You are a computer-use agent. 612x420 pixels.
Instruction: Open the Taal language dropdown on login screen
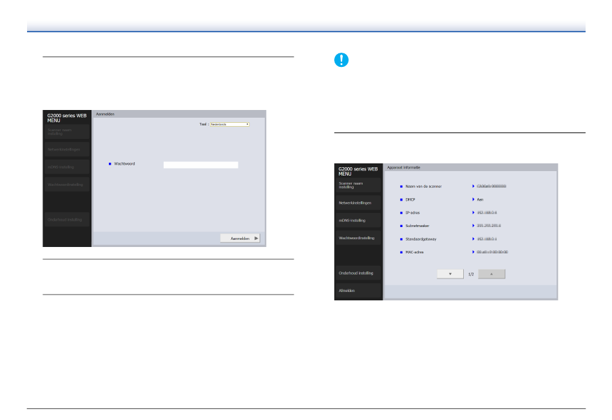pyautogui.click(x=229, y=124)
